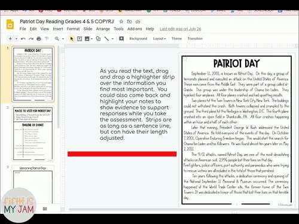Click the move to folder icon
299x224 pixels.
tap(129, 22)
